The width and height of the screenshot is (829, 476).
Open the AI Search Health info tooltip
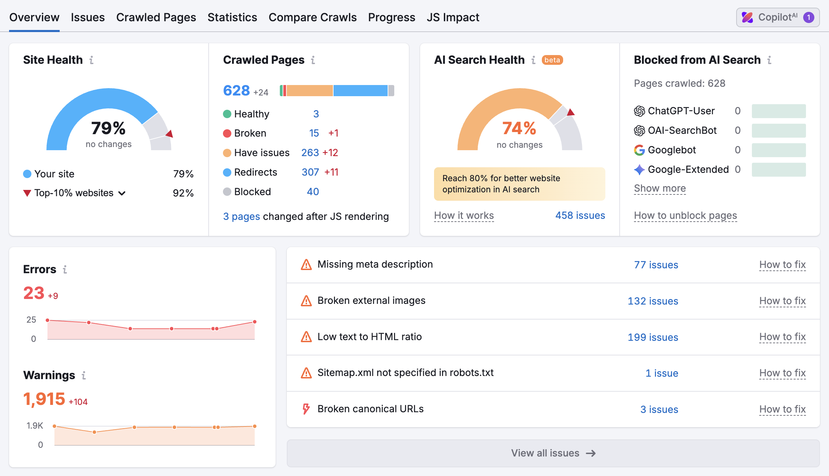(533, 60)
